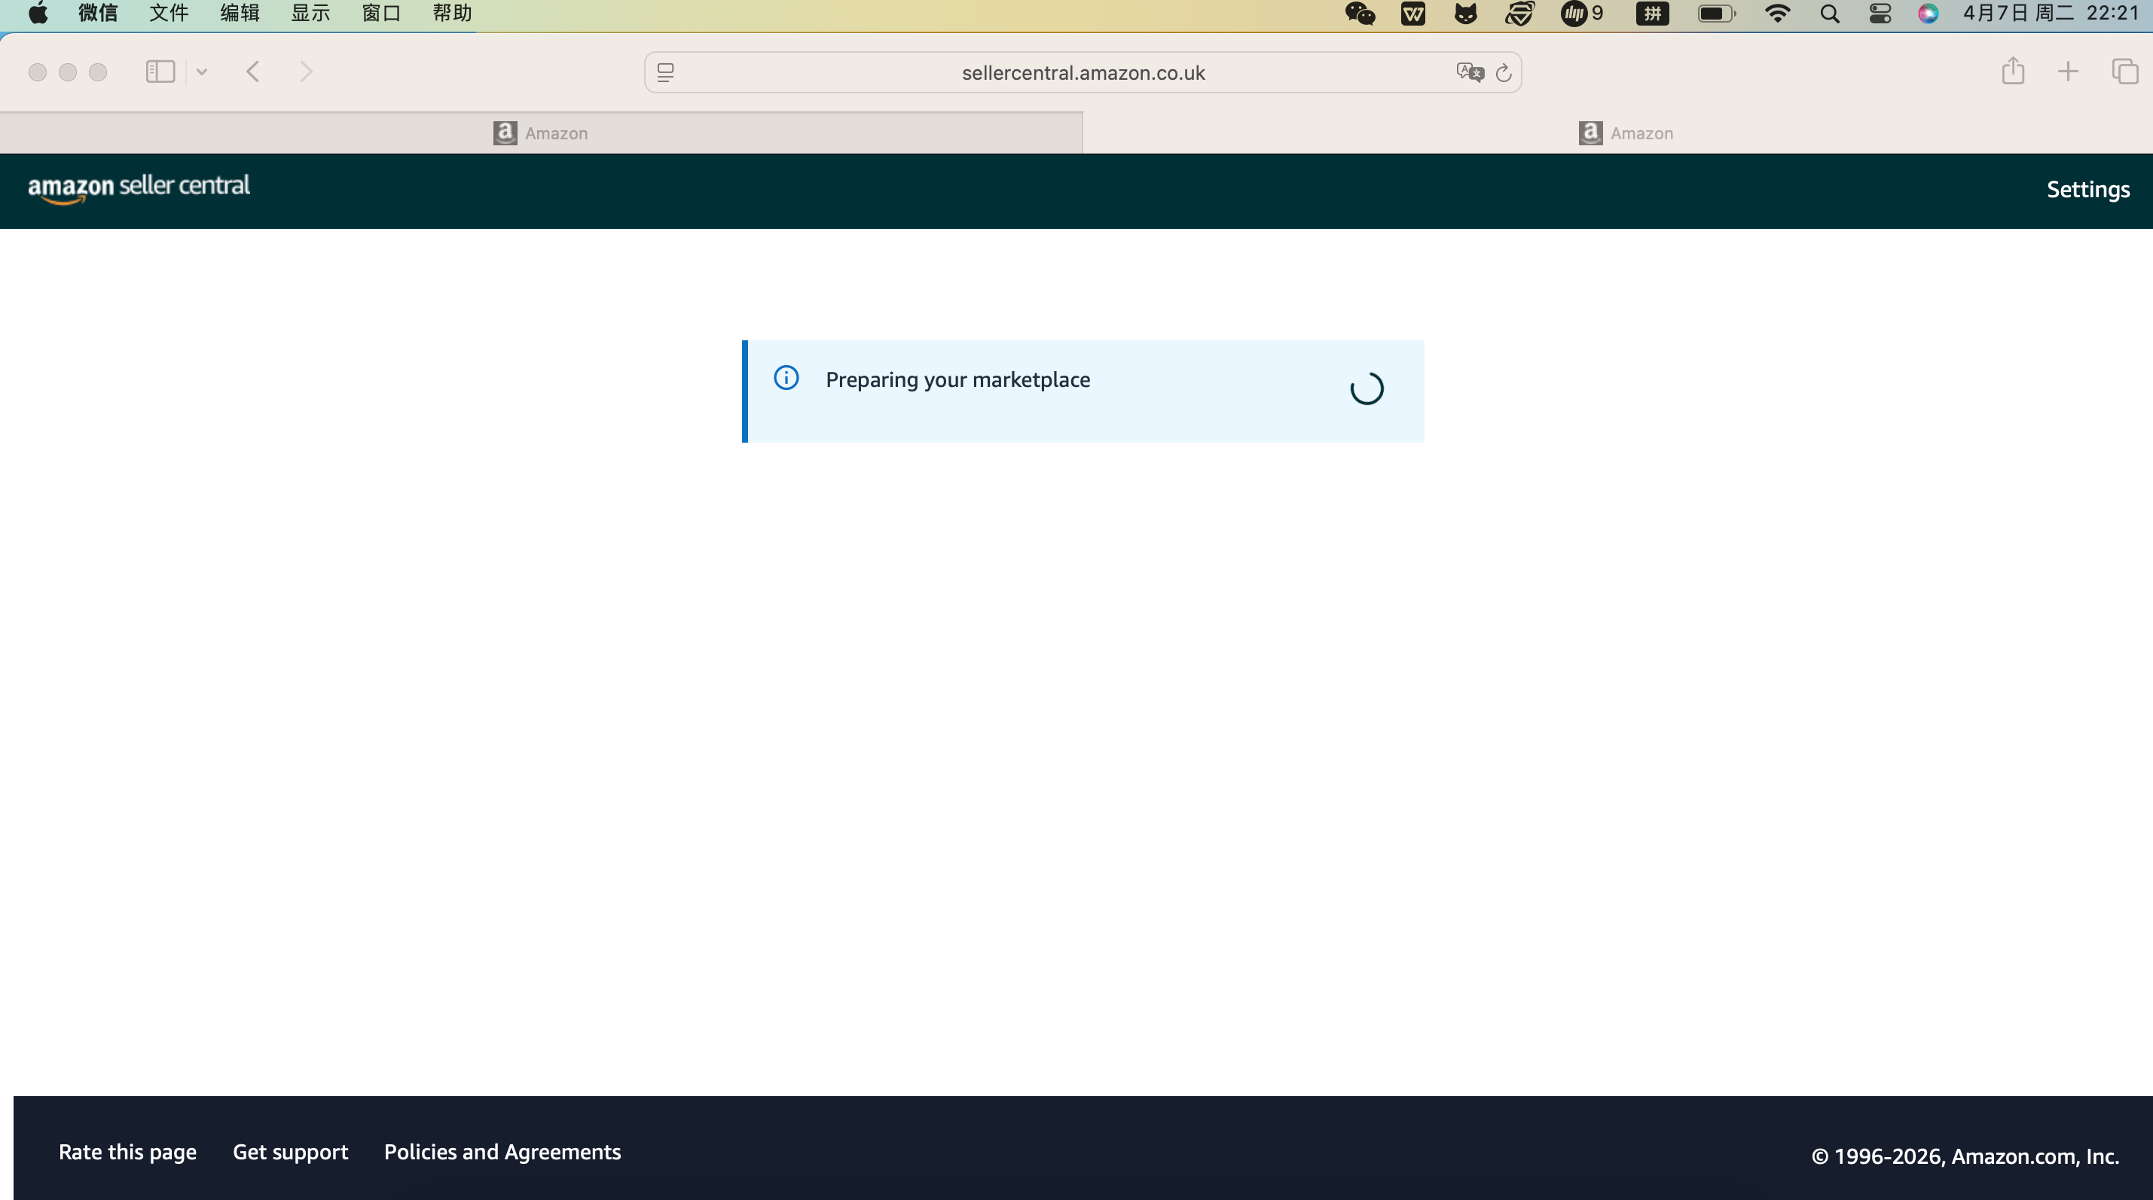Open the translate page icon

click(1468, 73)
